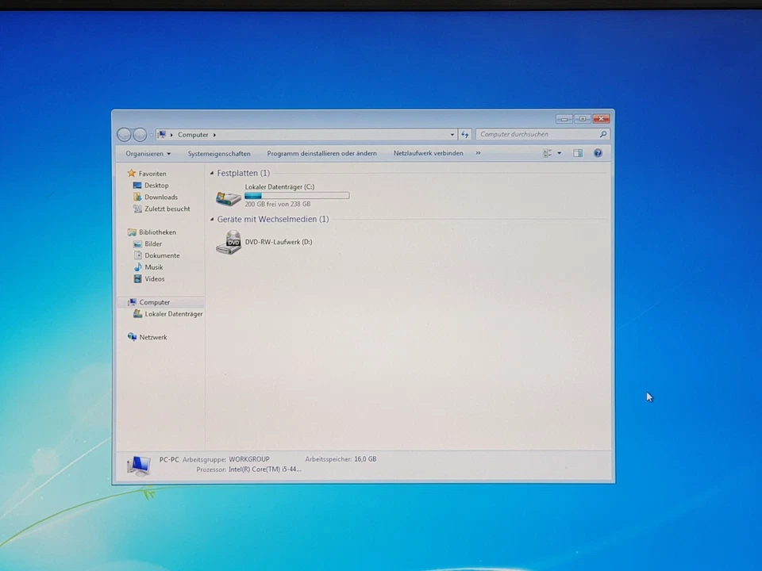Open the recent pages dropdown next to Forward
Image resolution: width=762 pixels, height=571 pixels.
[x=151, y=135]
